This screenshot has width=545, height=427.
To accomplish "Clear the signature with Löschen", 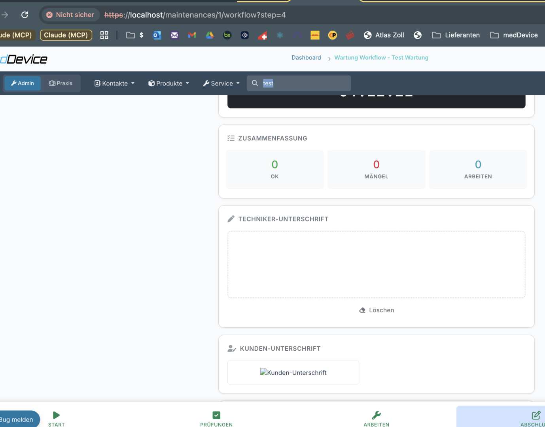I will pos(377,310).
